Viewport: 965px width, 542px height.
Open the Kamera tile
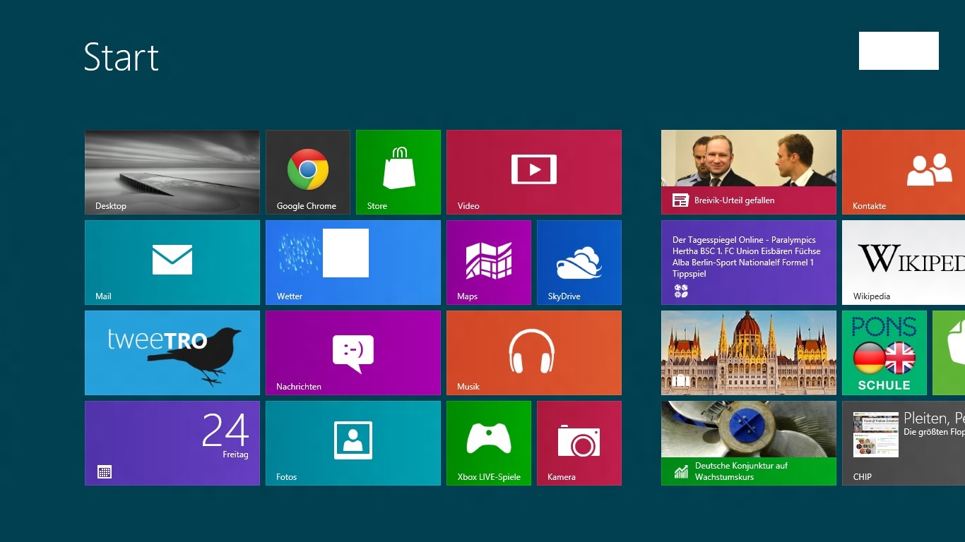[579, 443]
